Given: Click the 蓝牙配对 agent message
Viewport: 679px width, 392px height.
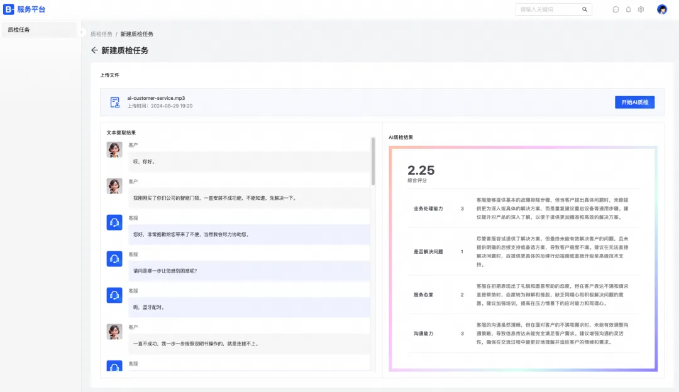Looking at the screenshot, I should pos(249,307).
